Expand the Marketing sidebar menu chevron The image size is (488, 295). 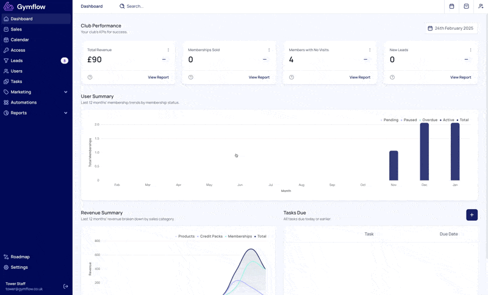[x=66, y=92]
